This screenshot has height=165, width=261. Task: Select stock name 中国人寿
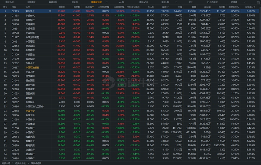pyautogui.click(x=30, y=72)
